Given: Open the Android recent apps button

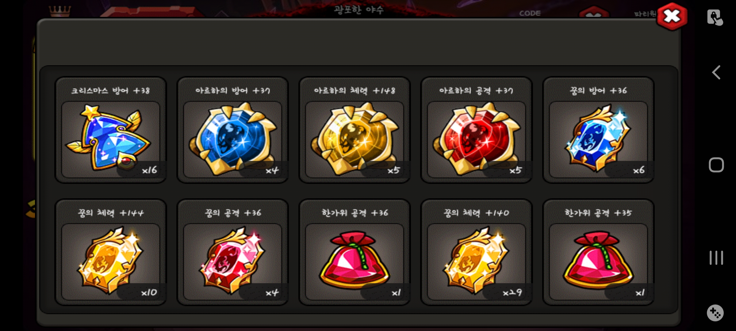Looking at the screenshot, I should coord(716,258).
